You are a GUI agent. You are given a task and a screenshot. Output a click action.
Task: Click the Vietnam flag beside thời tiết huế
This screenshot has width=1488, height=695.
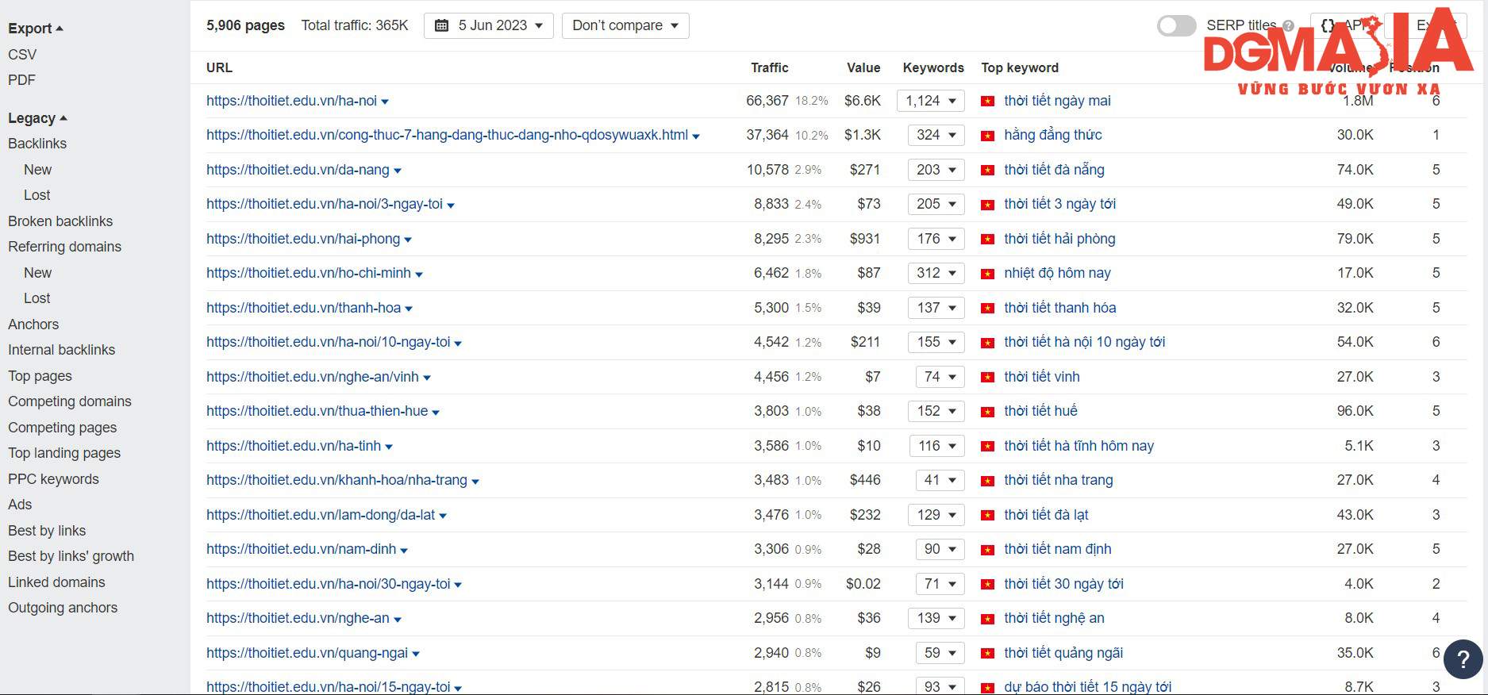click(987, 412)
